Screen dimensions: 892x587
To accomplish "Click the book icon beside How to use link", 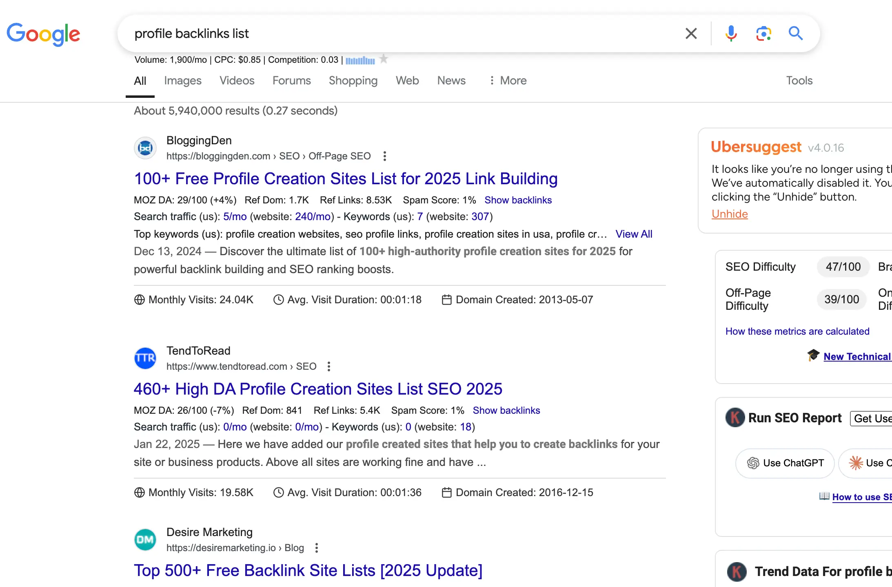I will pos(824,496).
